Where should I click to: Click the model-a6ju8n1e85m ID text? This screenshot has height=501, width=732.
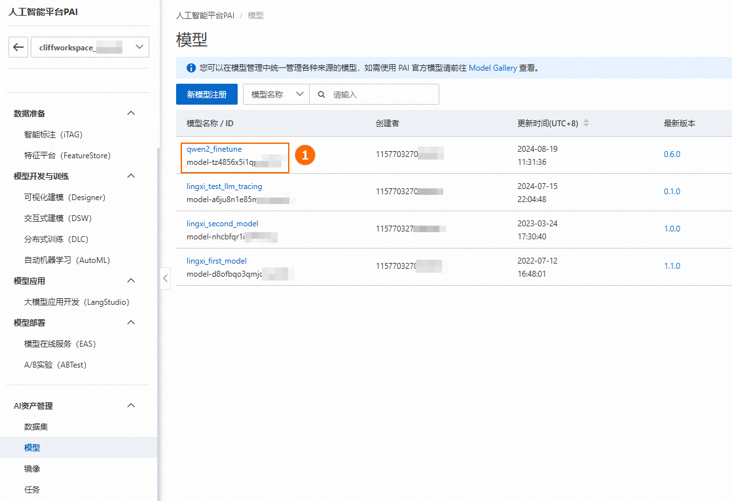[x=222, y=199]
